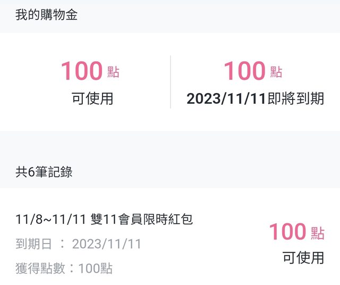Image resolution: width=340 pixels, height=285 pixels.
Task: Tap the 點 unit beside expiring amount
Action: (x=276, y=72)
